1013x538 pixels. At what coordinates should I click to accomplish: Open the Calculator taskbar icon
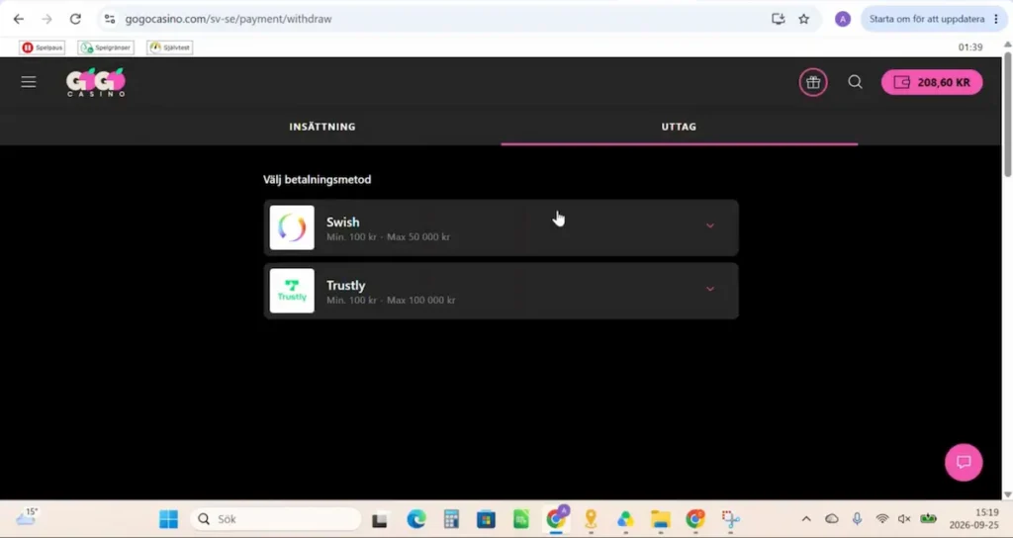(x=451, y=518)
